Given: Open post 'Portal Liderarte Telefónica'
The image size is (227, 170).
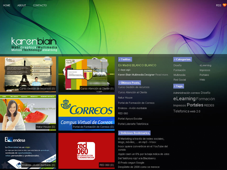Looking at the screenshot, I should pyautogui.click(x=133, y=124).
